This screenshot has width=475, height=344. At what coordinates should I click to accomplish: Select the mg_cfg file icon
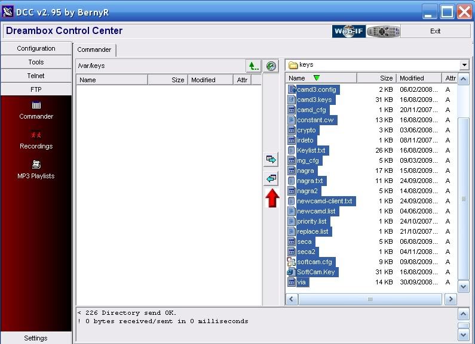tap(292, 160)
